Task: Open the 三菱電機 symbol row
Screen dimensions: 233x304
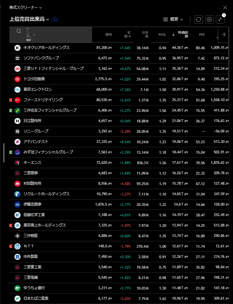Action: 119,278
